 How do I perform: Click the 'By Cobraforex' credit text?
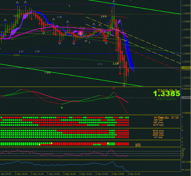pos(167,99)
